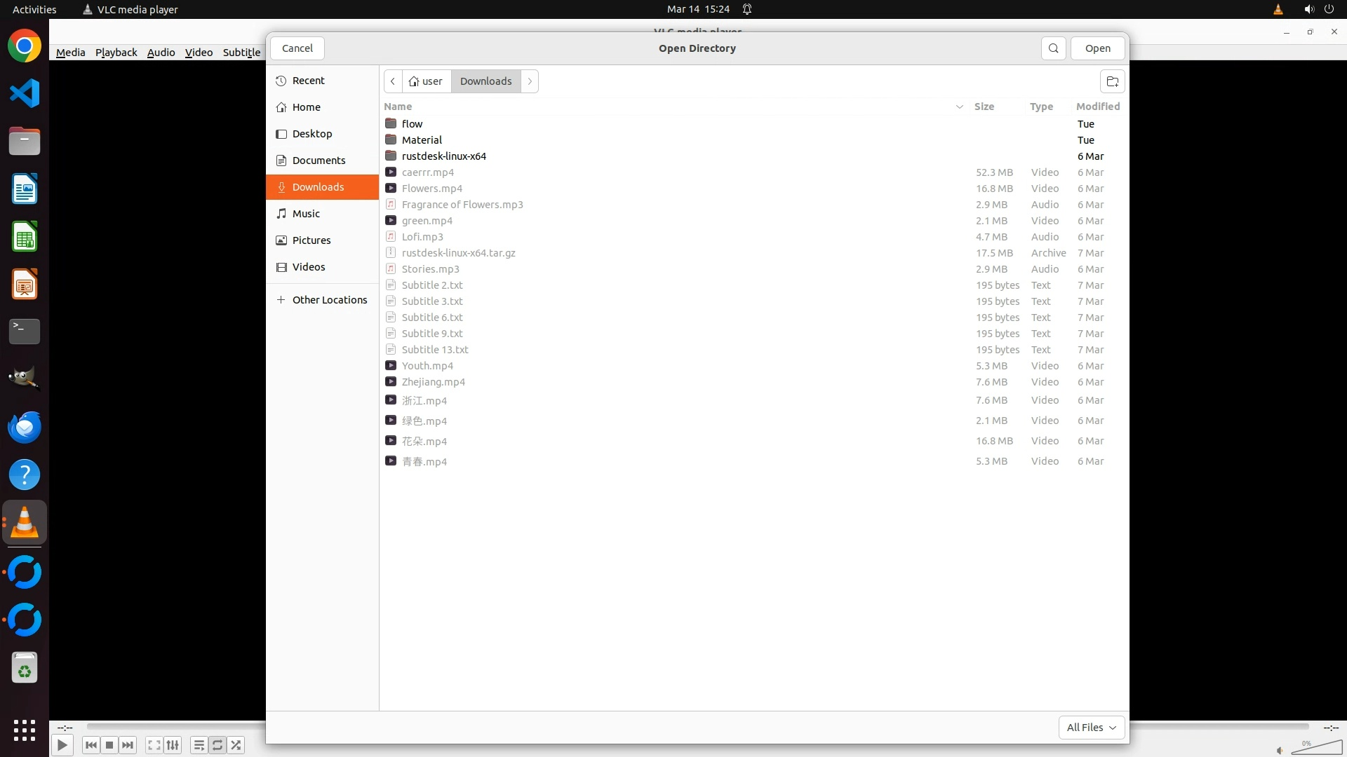This screenshot has height=757, width=1347.
Task: Toggle random shuffle playback
Action: pyautogui.click(x=236, y=745)
